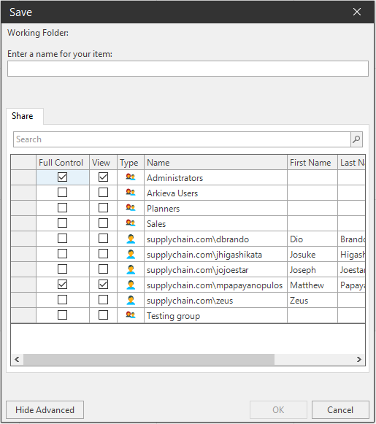This screenshot has height=424, width=376.
Task: Grant Full Control to dbrando
Action: [x=63, y=239]
